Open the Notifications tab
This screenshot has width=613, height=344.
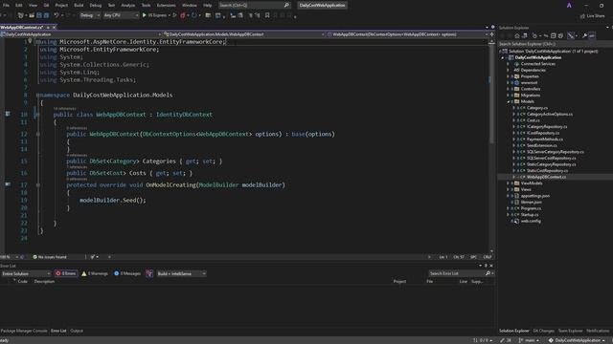598,331
